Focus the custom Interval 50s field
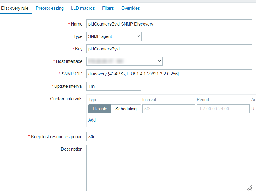 pos(169,109)
